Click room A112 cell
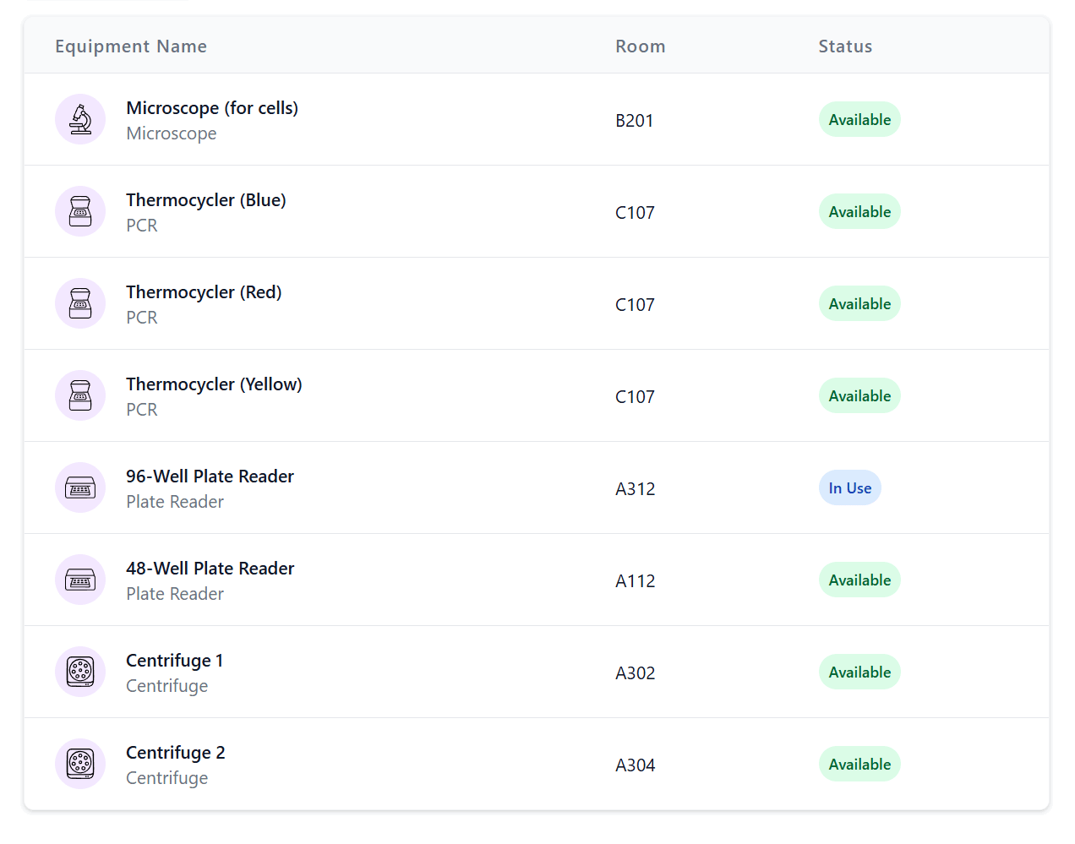The height and width of the screenshot is (844, 1075). pos(635,581)
